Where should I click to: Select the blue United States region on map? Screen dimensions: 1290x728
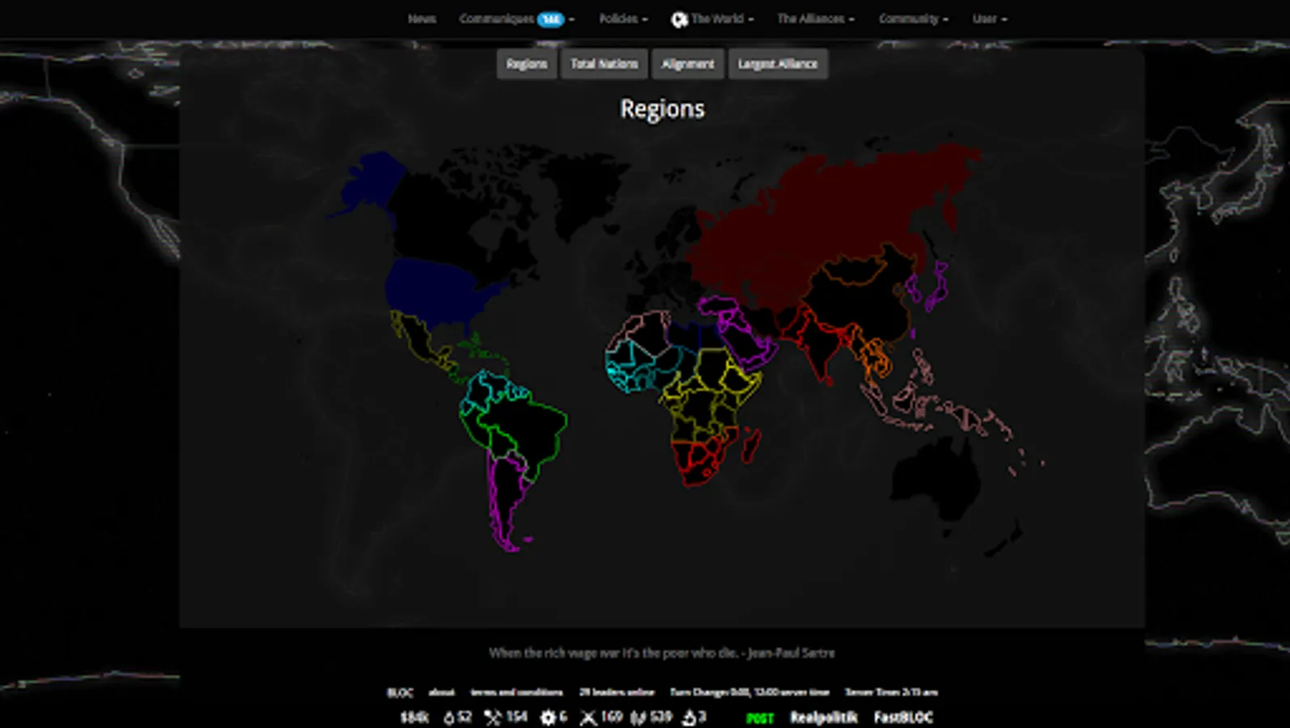[x=433, y=293]
